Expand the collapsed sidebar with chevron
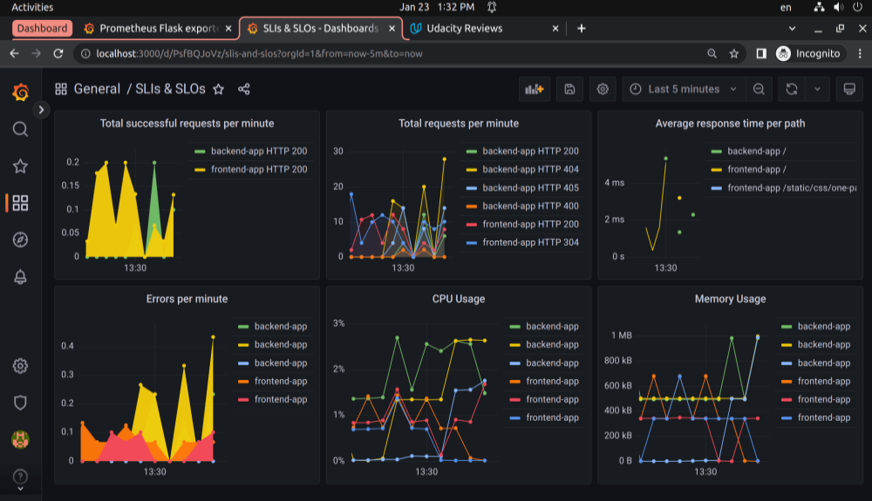The image size is (872, 501). pyautogui.click(x=41, y=110)
